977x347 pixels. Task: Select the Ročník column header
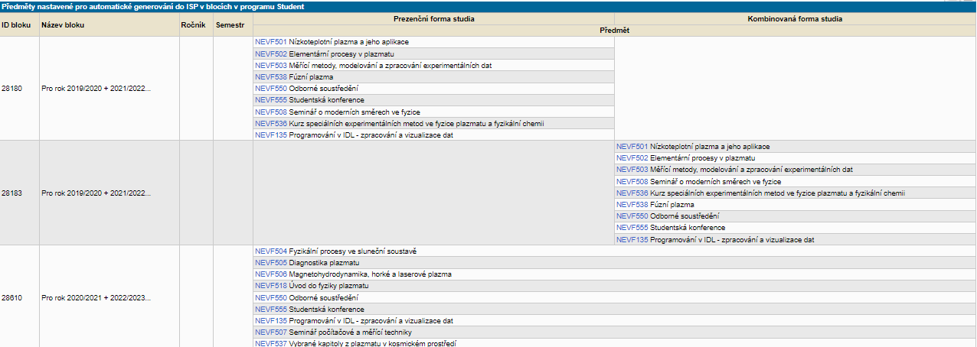(193, 24)
